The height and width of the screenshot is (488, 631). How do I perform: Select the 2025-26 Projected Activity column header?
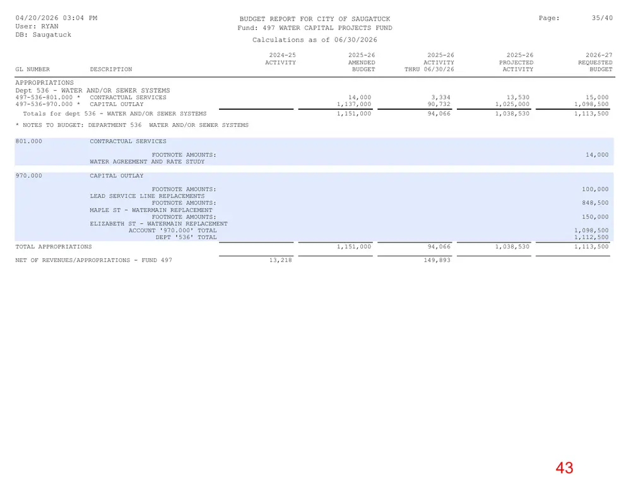point(516,62)
